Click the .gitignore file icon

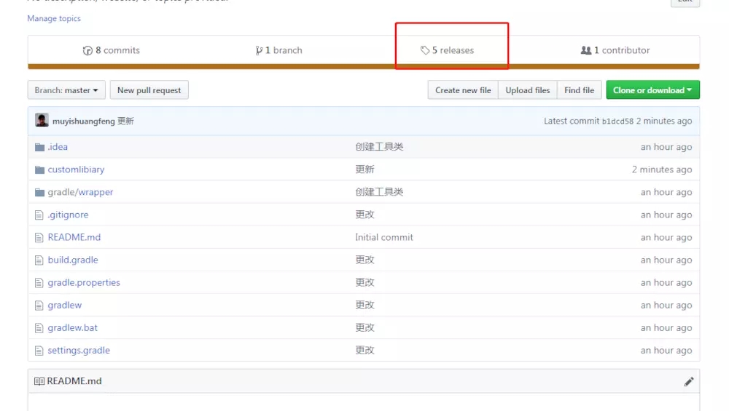pos(39,215)
